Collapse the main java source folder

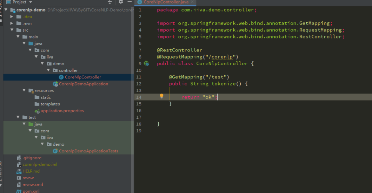tap(24, 43)
